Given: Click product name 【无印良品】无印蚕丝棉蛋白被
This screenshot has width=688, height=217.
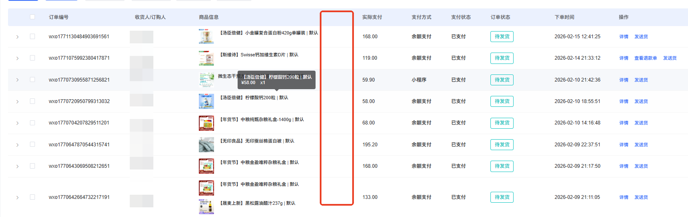Looking at the screenshot, I should click(x=257, y=141).
